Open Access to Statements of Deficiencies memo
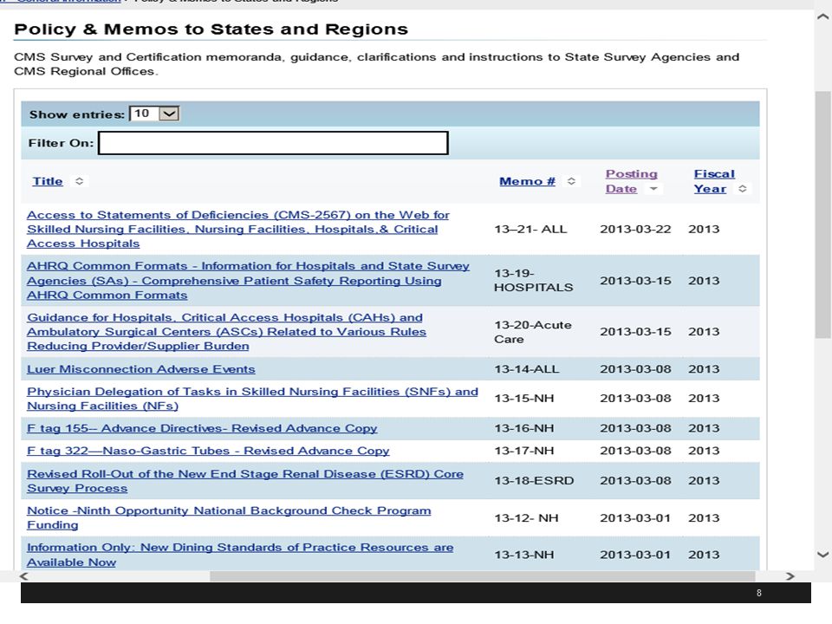 tap(238, 229)
